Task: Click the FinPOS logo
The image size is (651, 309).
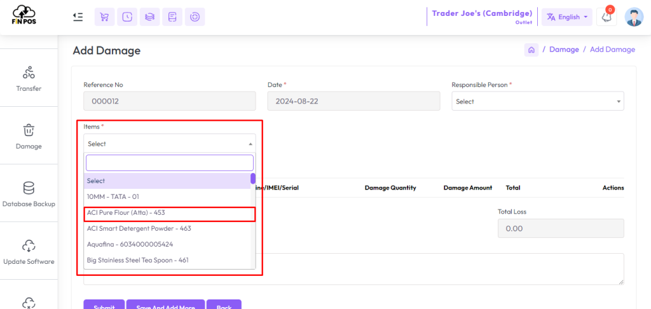Action: (24, 16)
